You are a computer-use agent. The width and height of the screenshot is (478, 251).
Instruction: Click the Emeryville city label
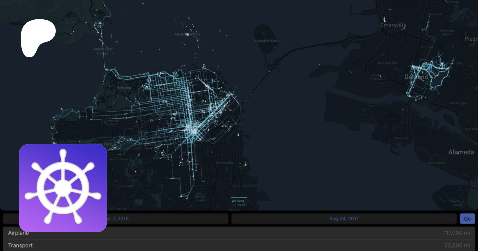tap(393, 25)
